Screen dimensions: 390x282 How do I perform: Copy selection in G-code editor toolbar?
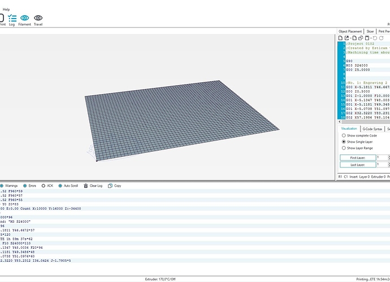pos(361,38)
